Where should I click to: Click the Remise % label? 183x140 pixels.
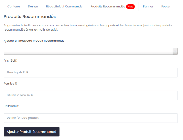[10, 84]
